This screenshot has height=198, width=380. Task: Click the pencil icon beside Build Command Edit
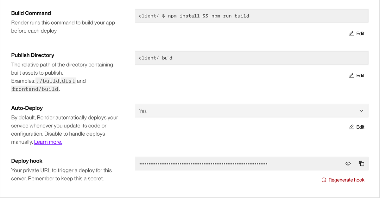click(x=351, y=33)
